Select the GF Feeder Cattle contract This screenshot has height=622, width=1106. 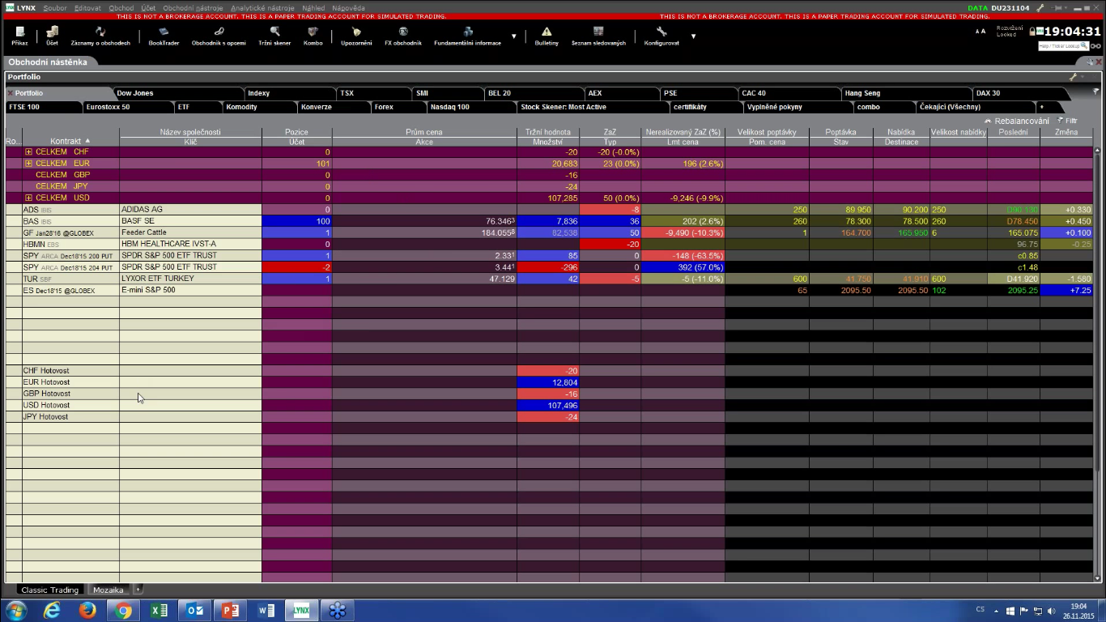70,232
